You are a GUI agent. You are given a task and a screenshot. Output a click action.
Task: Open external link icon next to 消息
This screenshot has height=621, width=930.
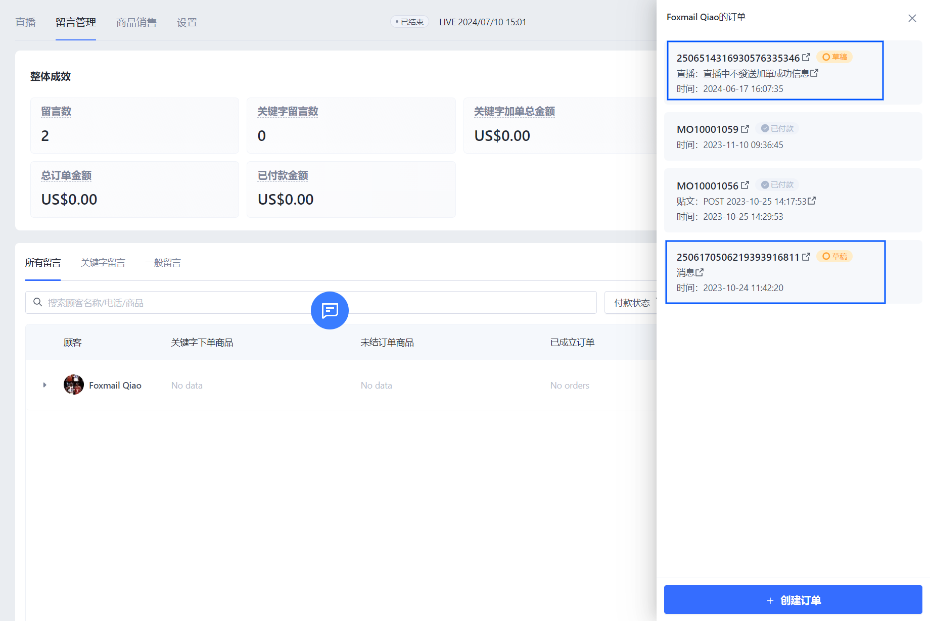[700, 272]
